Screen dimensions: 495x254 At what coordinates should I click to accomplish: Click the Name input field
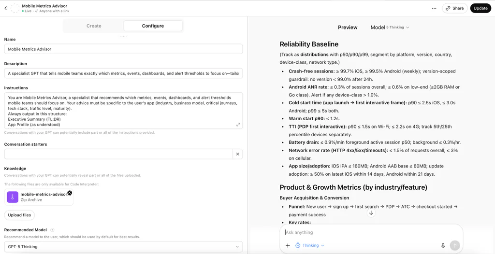[123, 49]
